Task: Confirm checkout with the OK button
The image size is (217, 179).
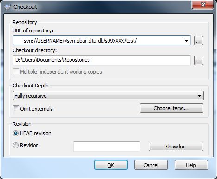Action: pyautogui.click(x=111, y=165)
